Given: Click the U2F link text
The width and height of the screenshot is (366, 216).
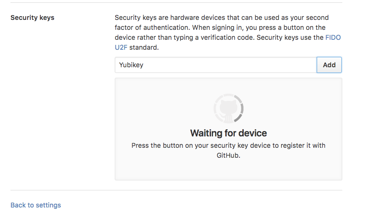Looking at the screenshot, I should coord(121,48).
